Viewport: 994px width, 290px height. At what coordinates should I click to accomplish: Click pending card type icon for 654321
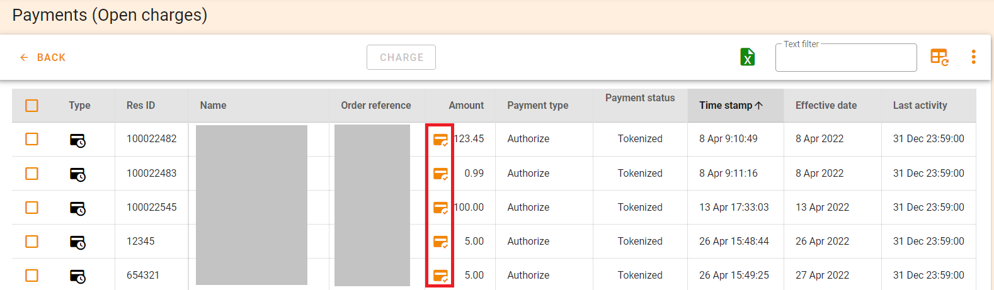pyautogui.click(x=77, y=276)
